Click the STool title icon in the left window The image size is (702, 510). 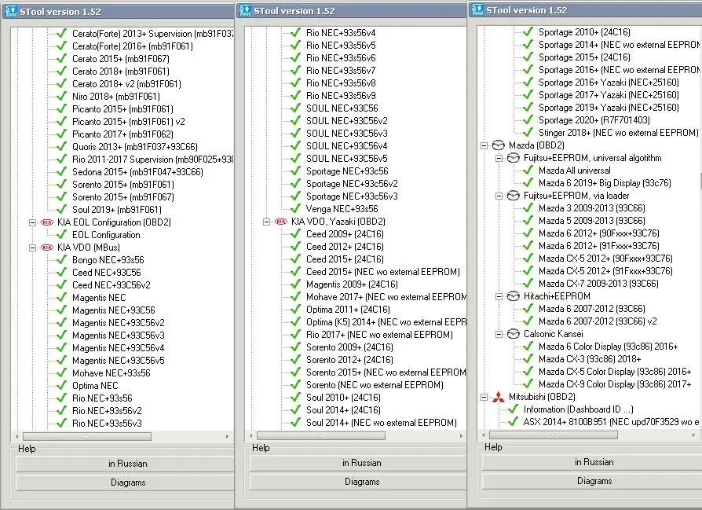(x=11, y=11)
